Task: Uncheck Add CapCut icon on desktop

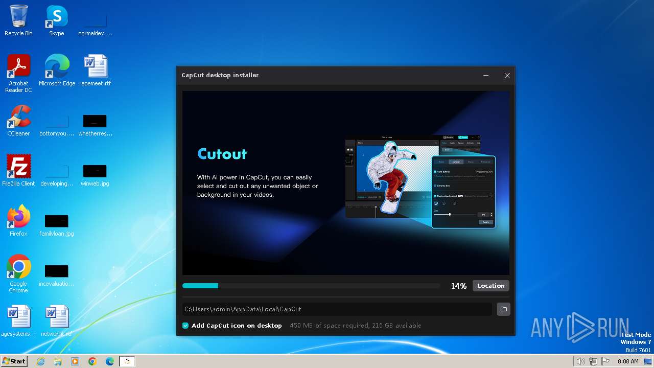Action: click(185, 326)
